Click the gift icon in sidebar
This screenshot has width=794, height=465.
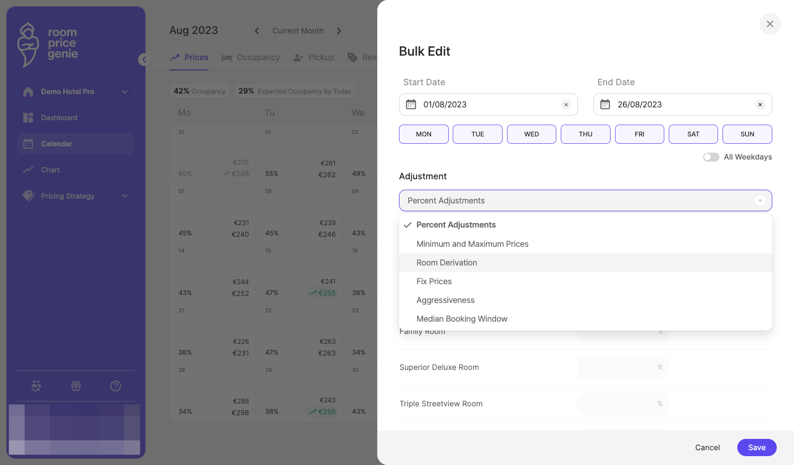click(x=75, y=386)
